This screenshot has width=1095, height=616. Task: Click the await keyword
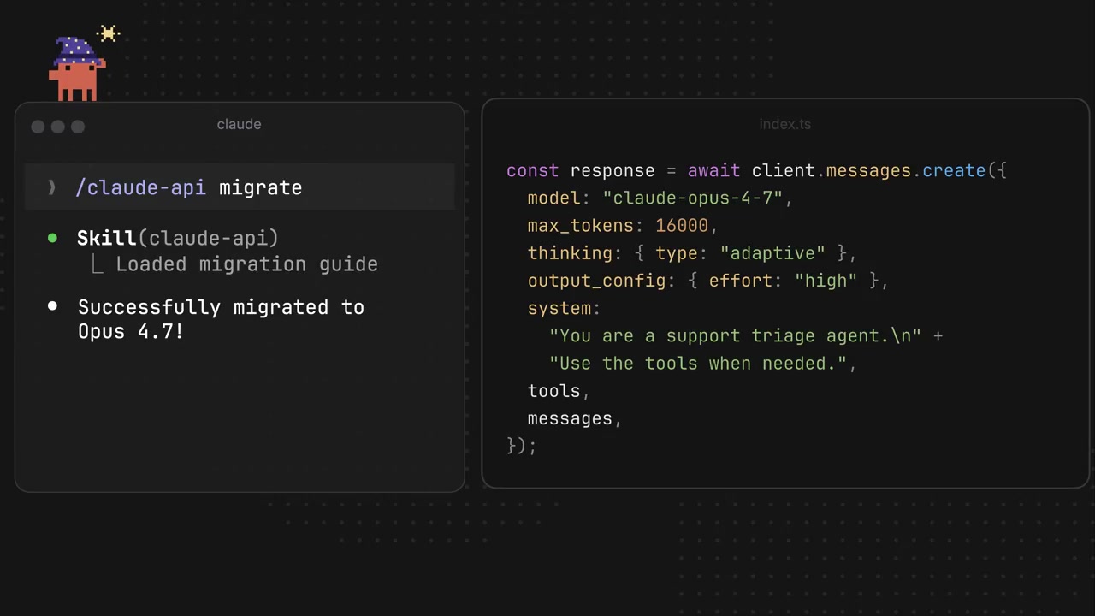coord(713,170)
